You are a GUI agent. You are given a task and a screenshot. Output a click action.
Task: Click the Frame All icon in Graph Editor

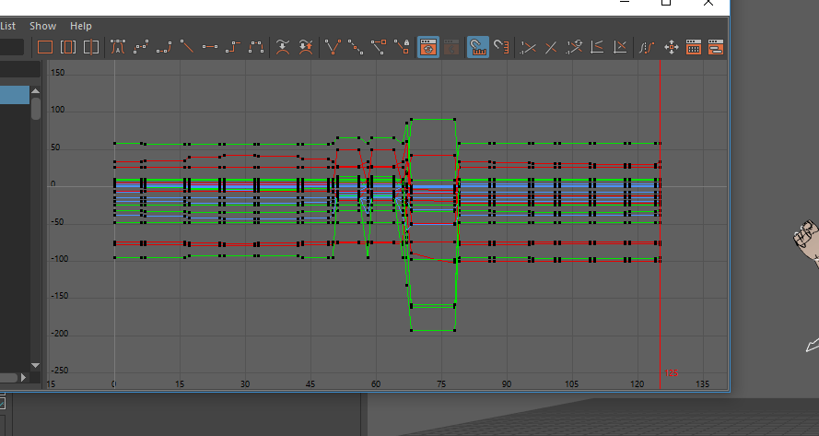click(x=45, y=48)
